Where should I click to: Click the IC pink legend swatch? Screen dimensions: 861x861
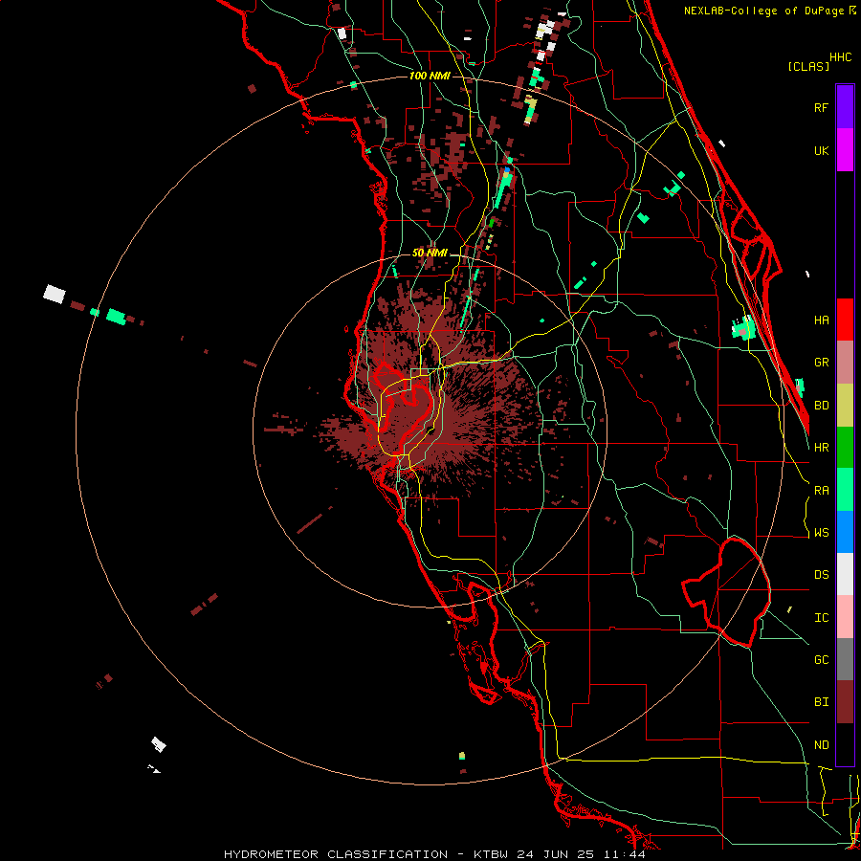pyautogui.click(x=845, y=617)
